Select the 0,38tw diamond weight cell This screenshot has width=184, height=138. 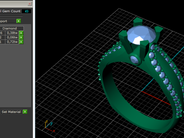(12, 33)
